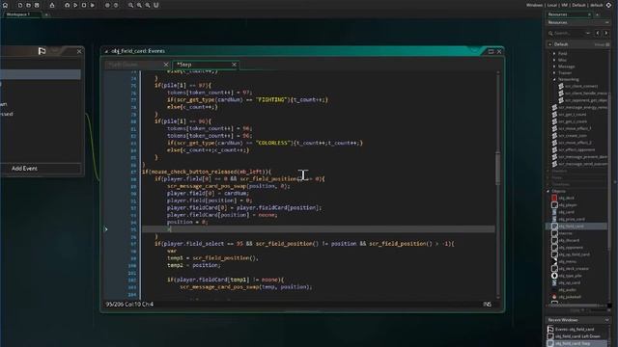Screen dimensions: 618x347
Task: Select obj_prize_card in the Objects tree
Action: (x=572, y=219)
